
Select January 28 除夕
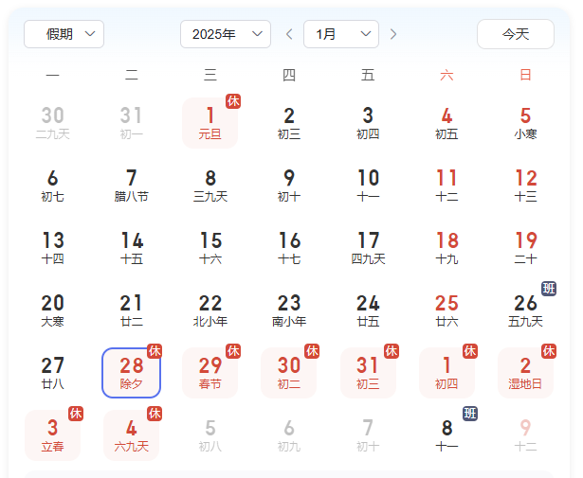click(x=131, y=372)
